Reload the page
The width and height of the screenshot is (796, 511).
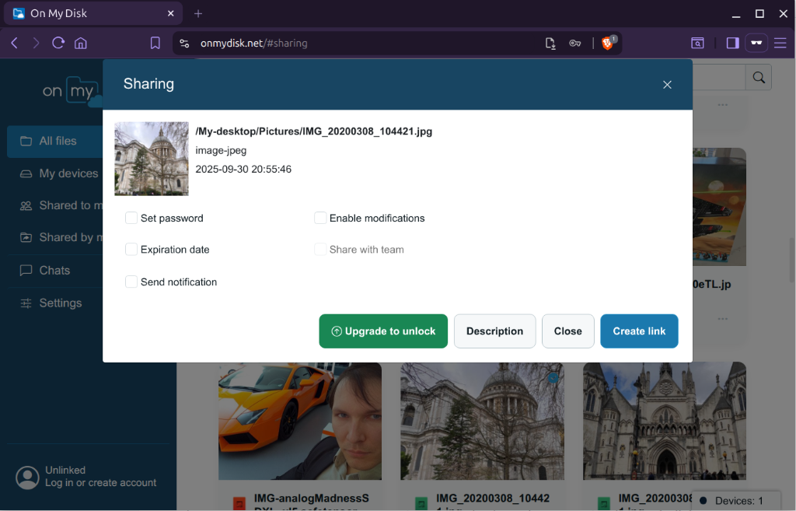pos(58,44)
